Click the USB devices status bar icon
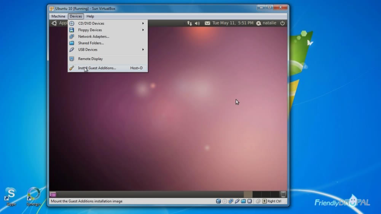 pyautogui.click(x=237, y=201)
